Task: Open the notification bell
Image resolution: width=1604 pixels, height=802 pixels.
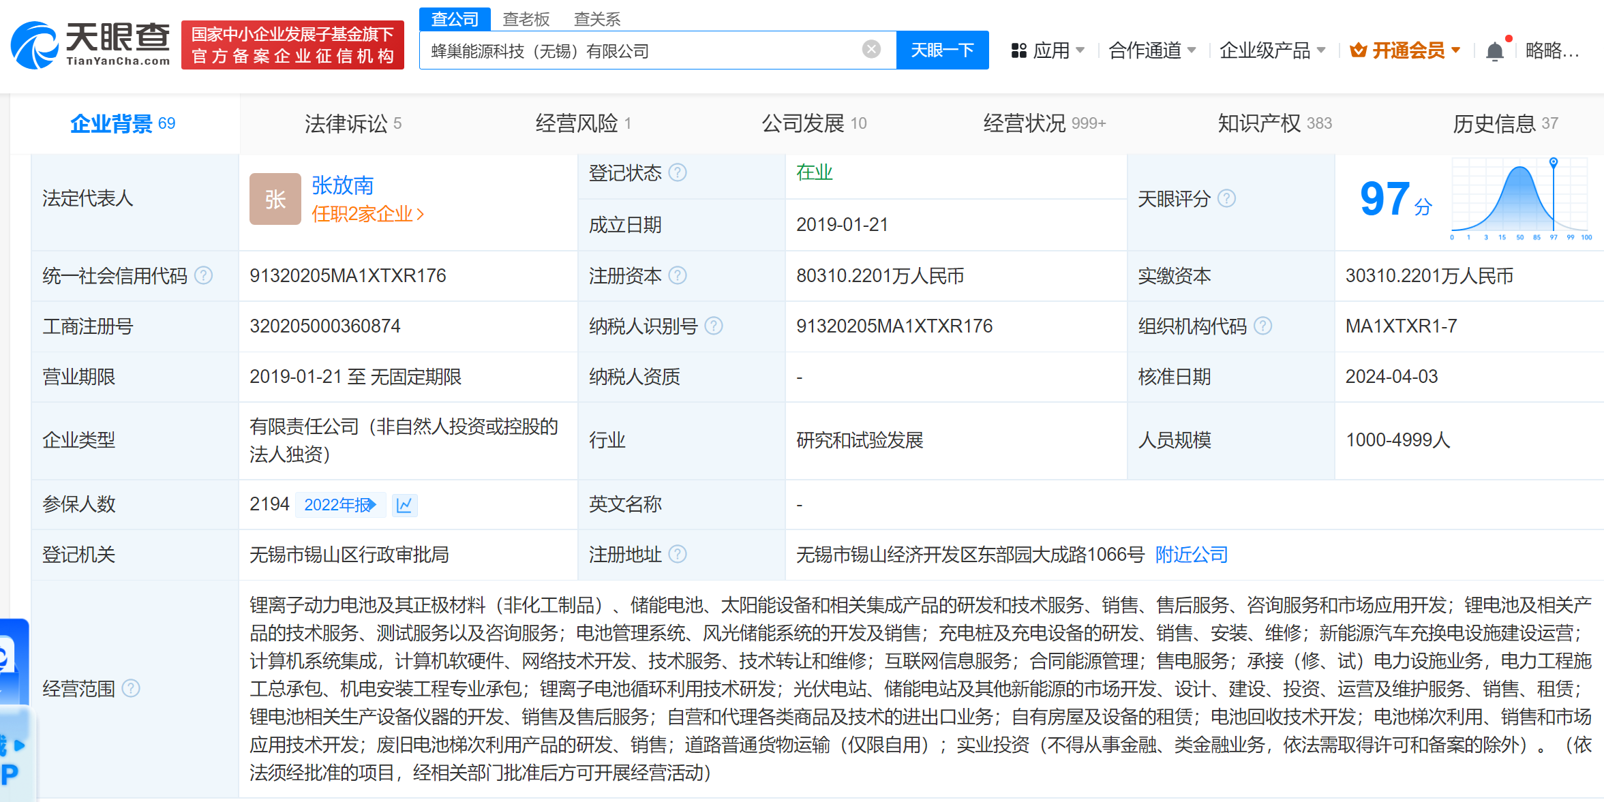Action: 1494,51
